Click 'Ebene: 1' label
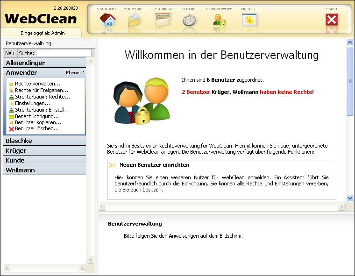Viewport: 355px width, 276px height. (x=75, y=73)
